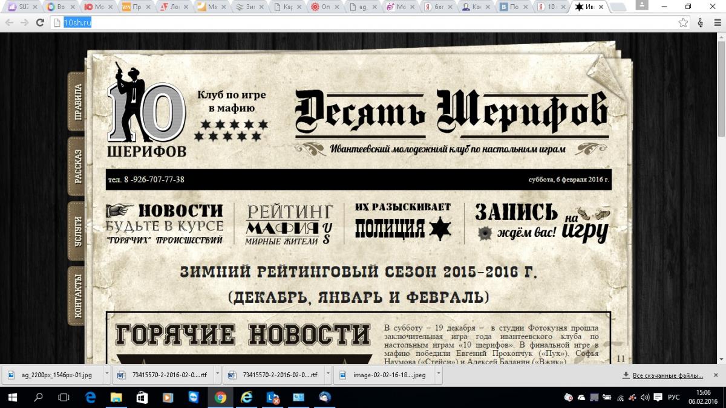Open the Chrome hamburger menu
Image resolution: width=726 pixels, height=408 pixels.
click(x=717, y=22)
